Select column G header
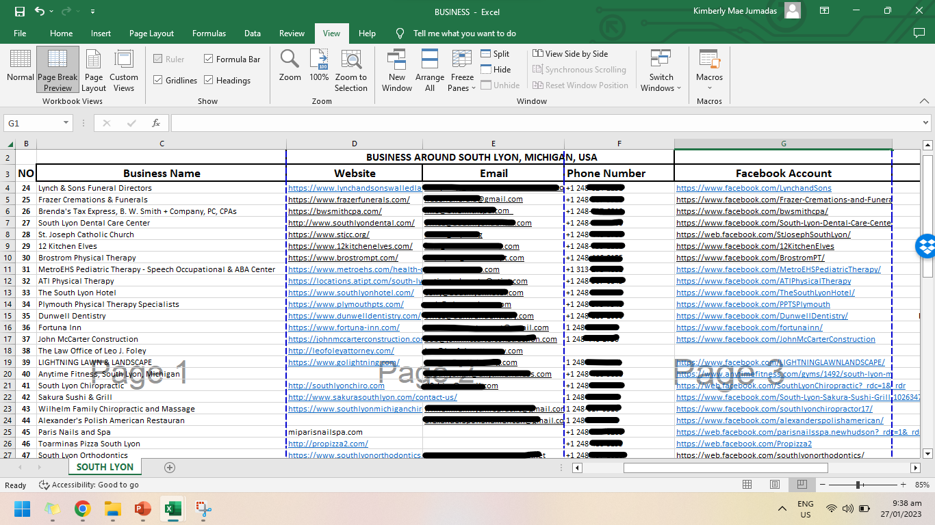 click(783, 144)
